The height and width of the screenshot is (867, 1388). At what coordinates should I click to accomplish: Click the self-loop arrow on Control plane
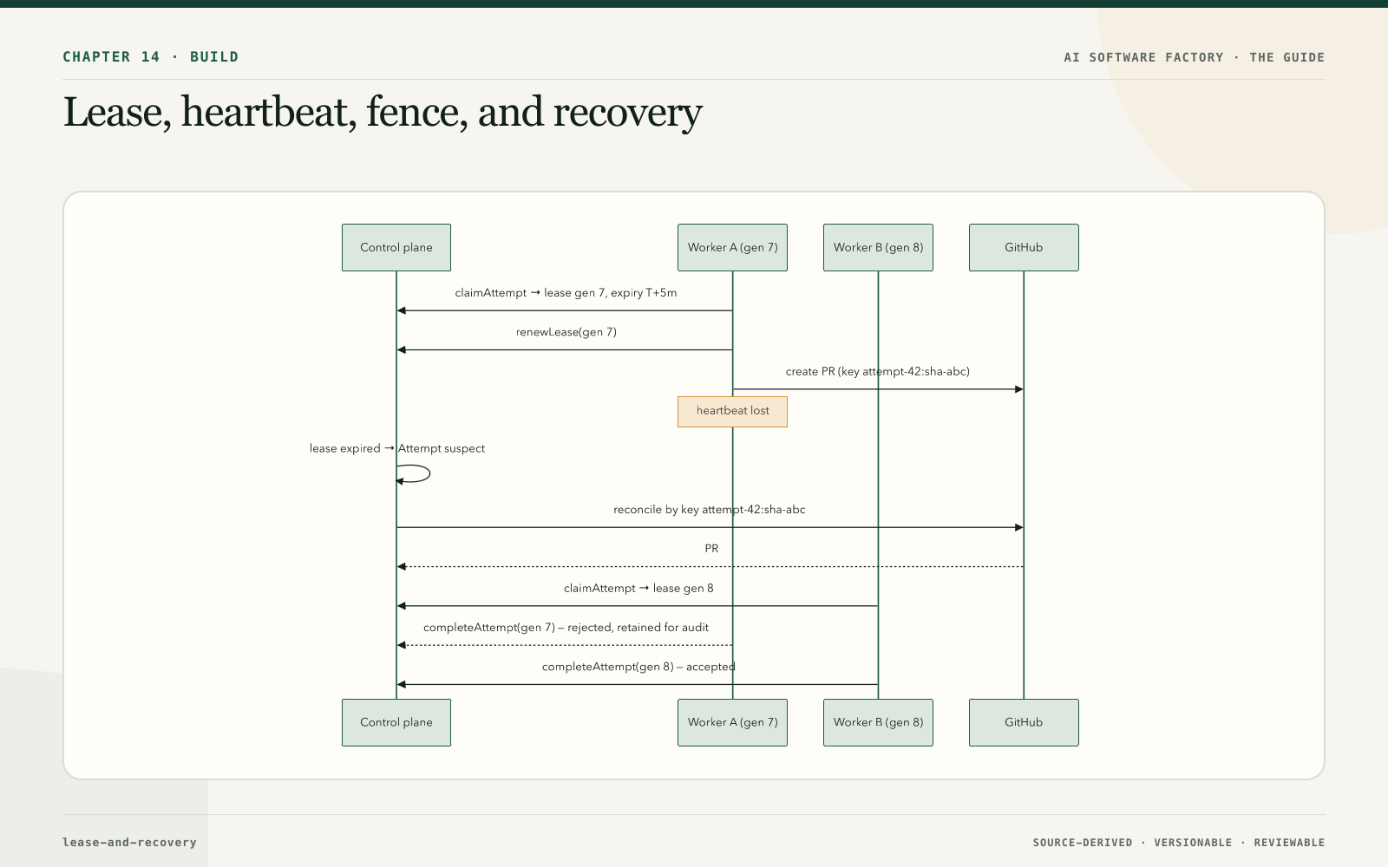click(x=414, y=474)
